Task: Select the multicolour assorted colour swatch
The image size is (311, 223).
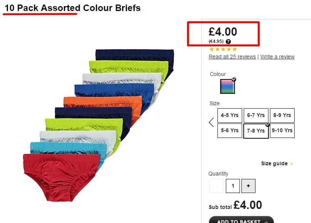Action: [227, 86]
